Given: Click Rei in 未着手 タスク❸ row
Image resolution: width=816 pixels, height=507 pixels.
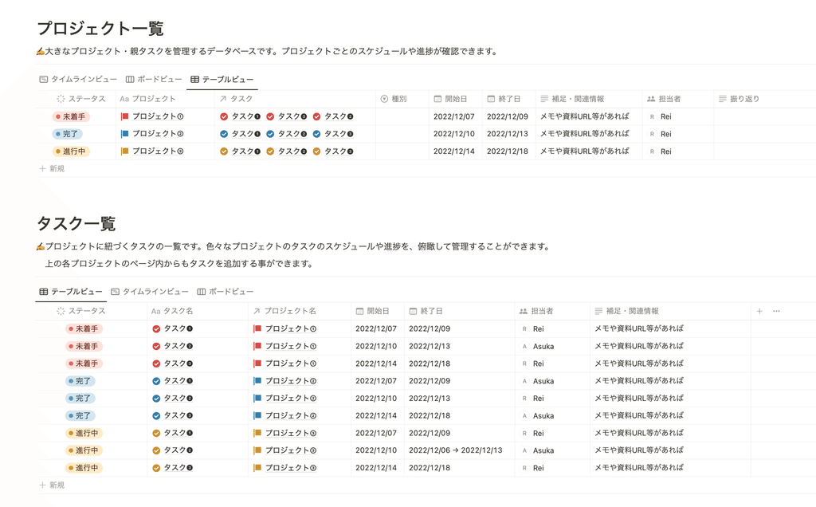Looking at the screenshot, I should [x=538, y=364].
